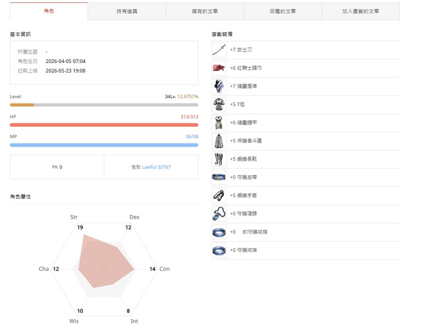The width and height of the screenshot is (447, 325).
Task: Click the 鋼鐵長靴 boots icon
Action: pyautogui.click(x=219, y=159)
